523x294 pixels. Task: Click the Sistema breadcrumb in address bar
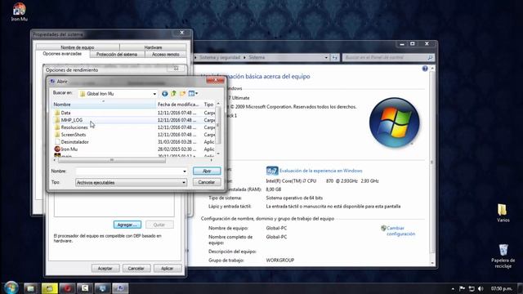257,57
